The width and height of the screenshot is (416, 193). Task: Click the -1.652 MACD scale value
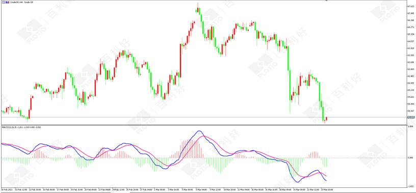[x=411, y=187]
